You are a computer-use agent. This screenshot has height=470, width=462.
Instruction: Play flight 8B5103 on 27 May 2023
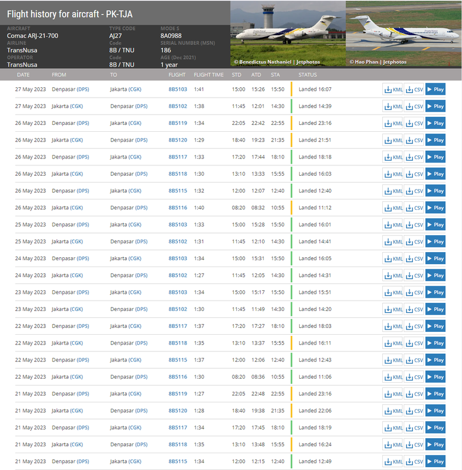[435, 90]
